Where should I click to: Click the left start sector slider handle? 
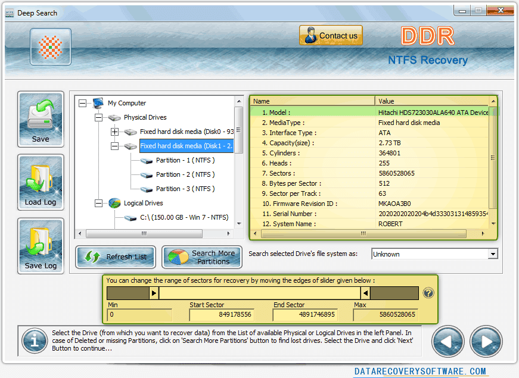[x=154, y=293]
